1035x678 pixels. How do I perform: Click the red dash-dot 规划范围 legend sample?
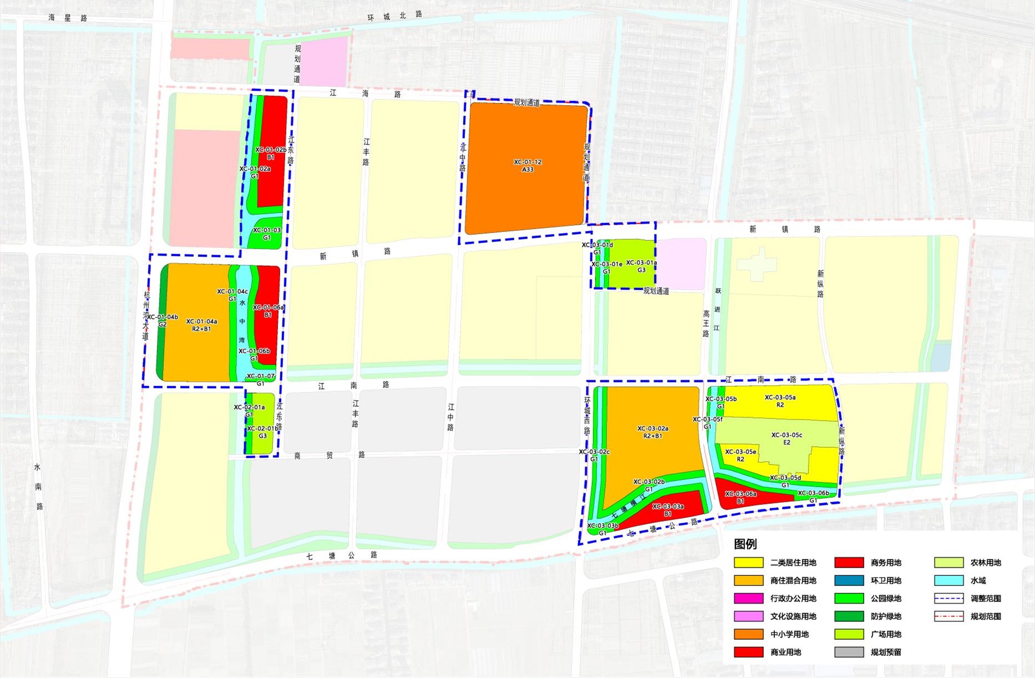(948, 616)
